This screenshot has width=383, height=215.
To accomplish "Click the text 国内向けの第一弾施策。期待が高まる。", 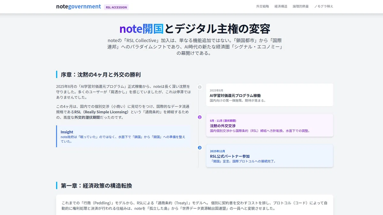I will pyautogui.click(x=238, y=100).
